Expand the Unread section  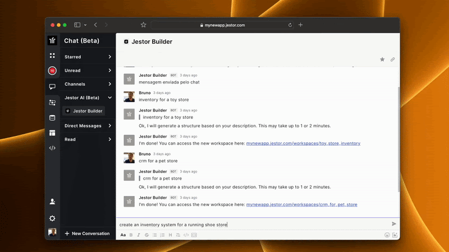(x=88, y=71)
